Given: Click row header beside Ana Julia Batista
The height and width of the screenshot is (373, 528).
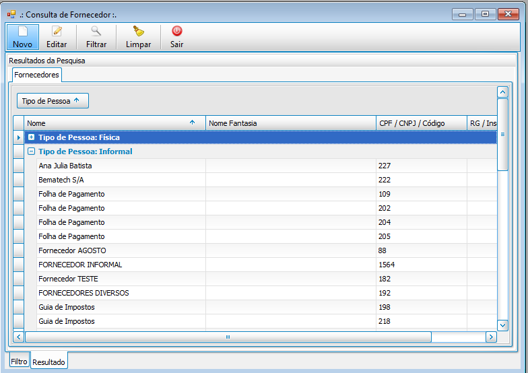Looking at the screenshot, I should tap(19, 166).
